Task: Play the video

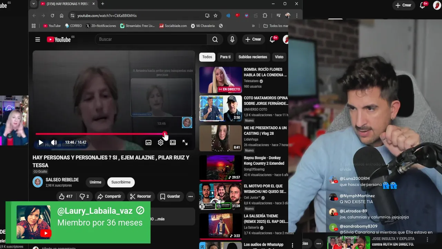Action: click(x=41, y=142)
